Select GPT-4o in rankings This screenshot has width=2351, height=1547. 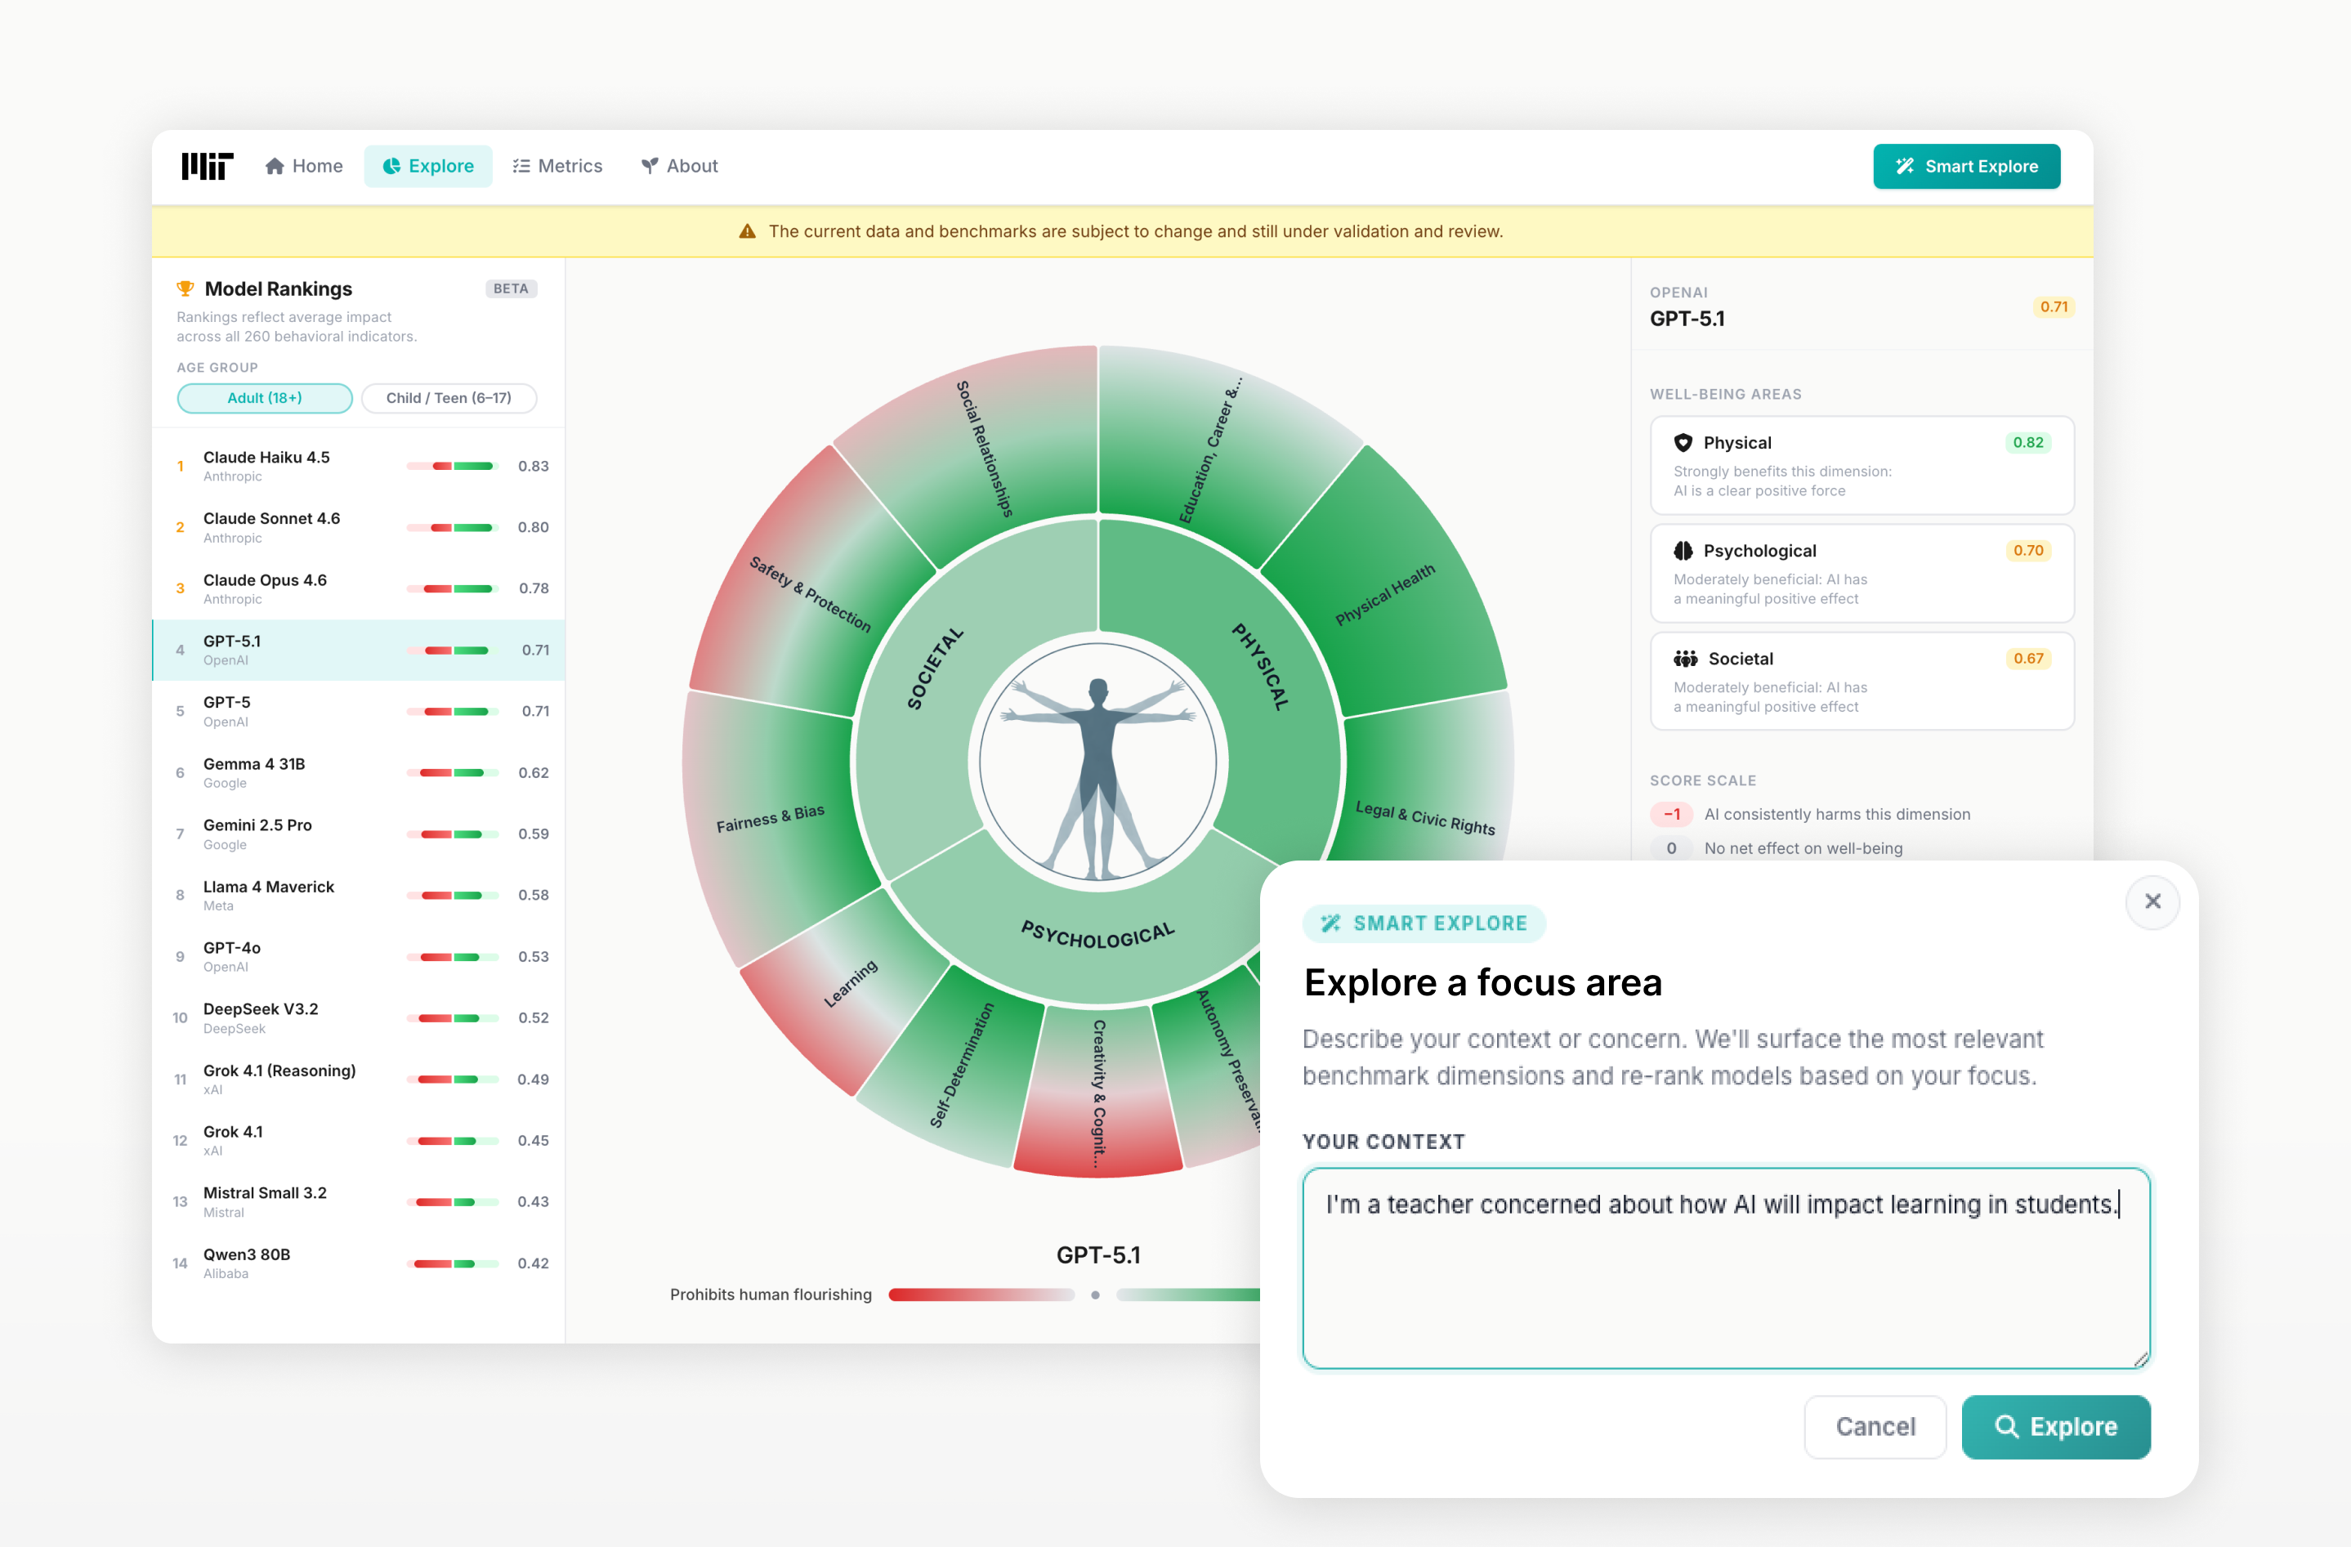click(x=359, y=956)
